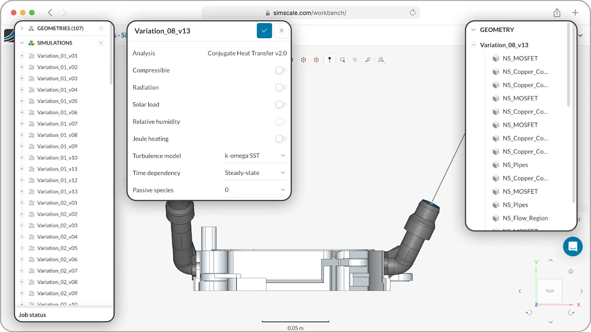
Task: Click the browser back arrow
Action: point(51,12)
